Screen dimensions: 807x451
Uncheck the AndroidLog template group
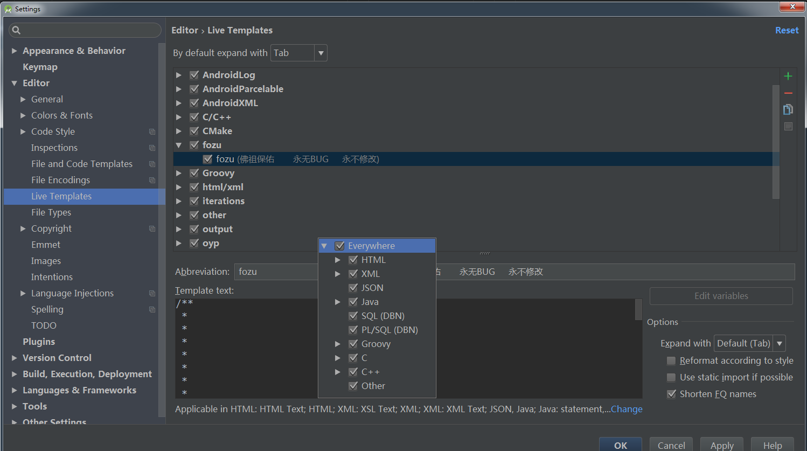[194, 75]
